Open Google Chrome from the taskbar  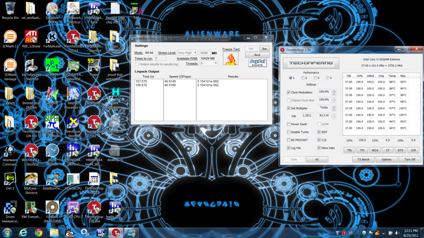(39, 233)
